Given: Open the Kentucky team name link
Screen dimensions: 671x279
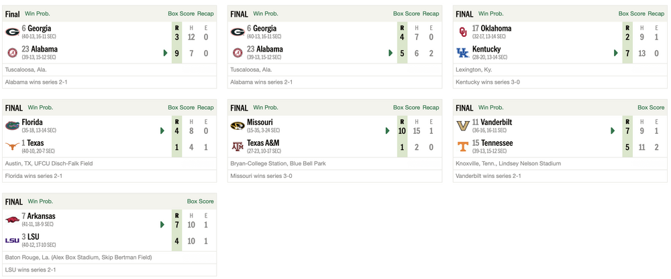Looking at the screenshot, I should click(486, 50).
